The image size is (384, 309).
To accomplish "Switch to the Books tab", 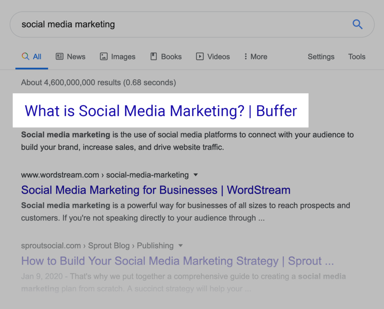I will point(166,57).
